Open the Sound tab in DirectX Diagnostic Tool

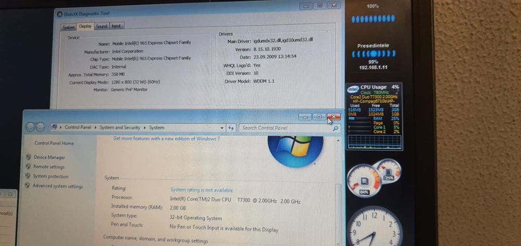coord(102,26)
